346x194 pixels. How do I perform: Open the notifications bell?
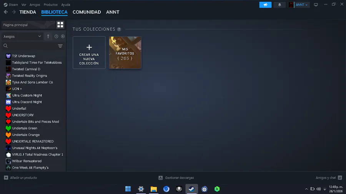(x=279, y=5)
